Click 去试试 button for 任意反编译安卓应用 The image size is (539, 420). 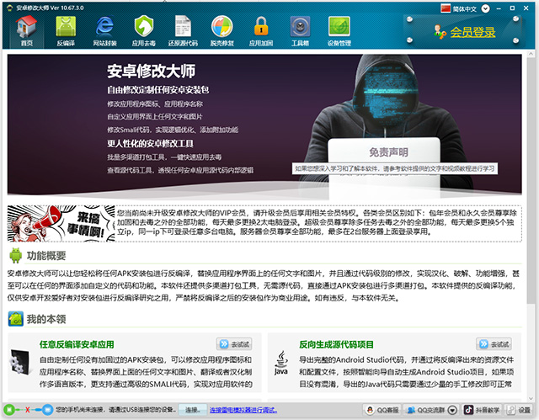234,343
